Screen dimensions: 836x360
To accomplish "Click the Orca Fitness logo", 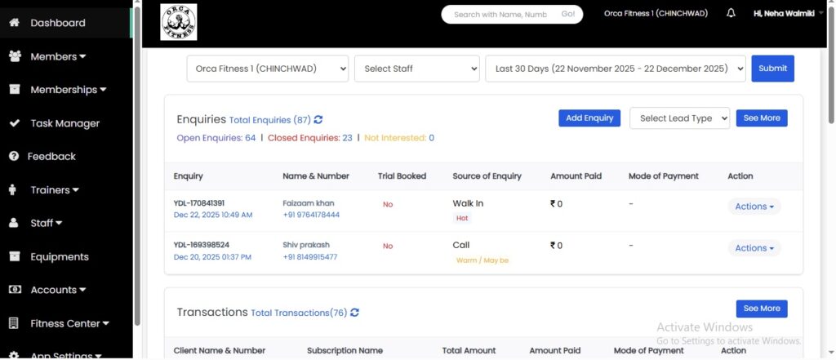I will click(x=179, y=22).
